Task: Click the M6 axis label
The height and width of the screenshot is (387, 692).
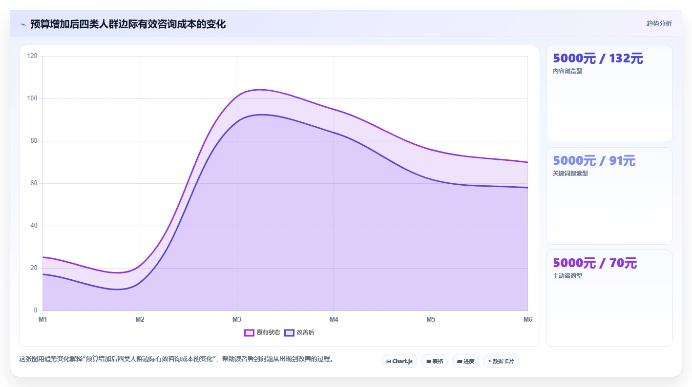Action: (527, 320)
